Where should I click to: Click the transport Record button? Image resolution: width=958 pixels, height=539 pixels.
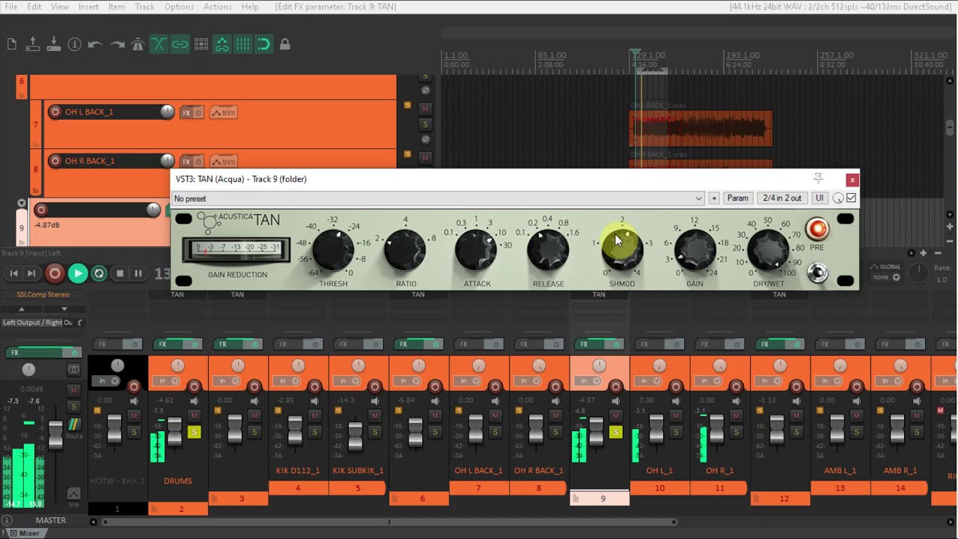tap(55, 274)
